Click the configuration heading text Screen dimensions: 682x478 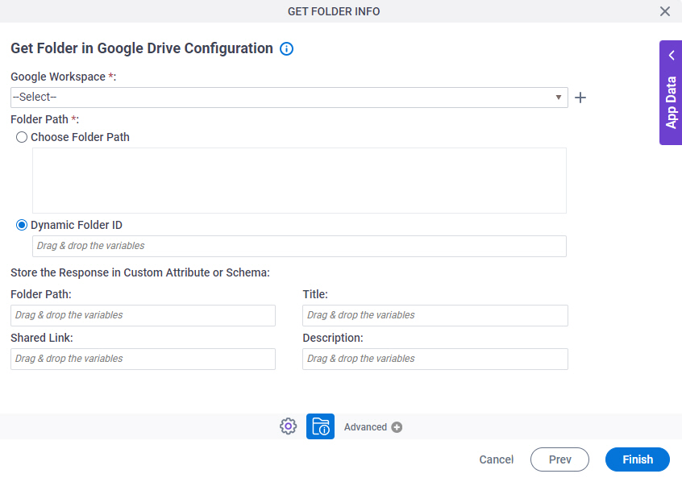coord(142,48)
